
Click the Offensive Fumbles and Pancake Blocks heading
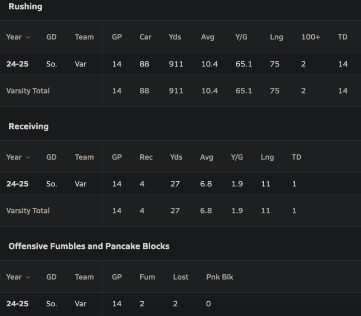click(x=89, y=246)
